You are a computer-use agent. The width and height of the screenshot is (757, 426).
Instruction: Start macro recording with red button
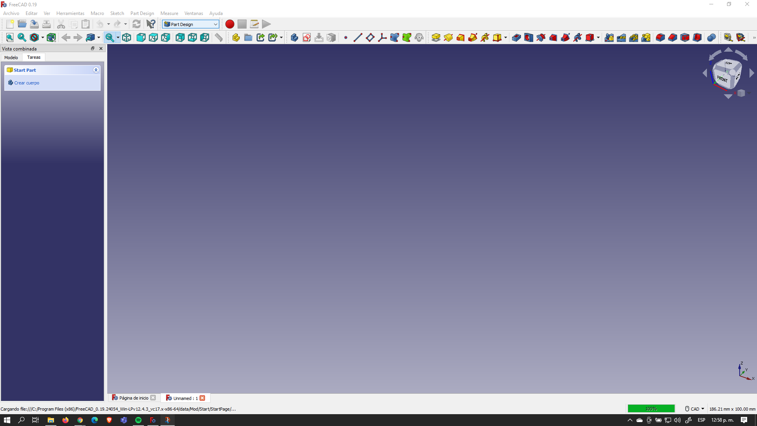[229, 24]
